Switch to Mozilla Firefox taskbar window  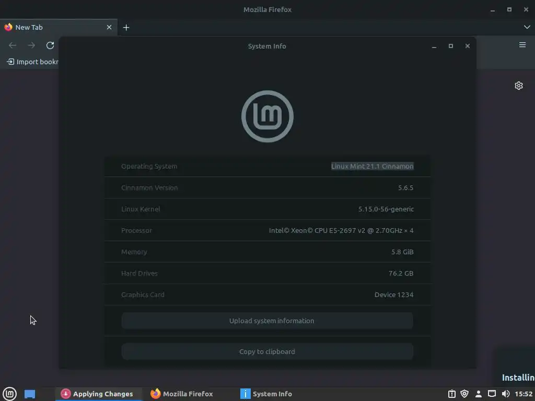point(182,394)
